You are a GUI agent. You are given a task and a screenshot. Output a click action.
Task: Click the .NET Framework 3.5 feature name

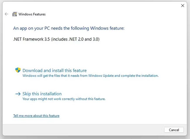coord(32,39)
